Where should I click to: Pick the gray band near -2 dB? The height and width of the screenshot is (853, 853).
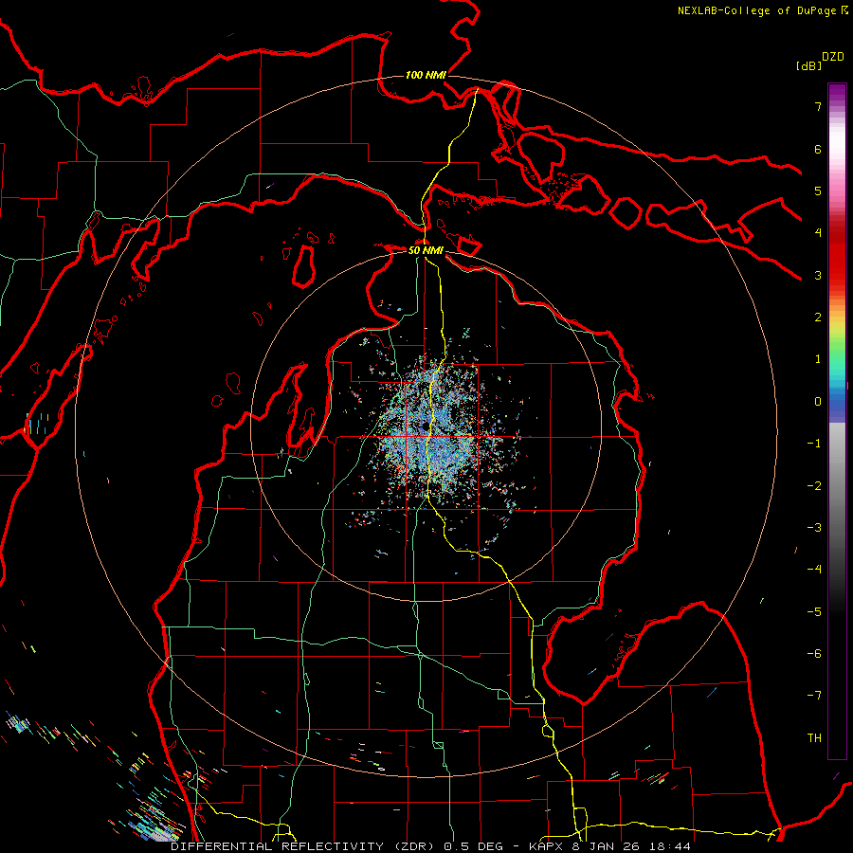[x=837, y=486]
